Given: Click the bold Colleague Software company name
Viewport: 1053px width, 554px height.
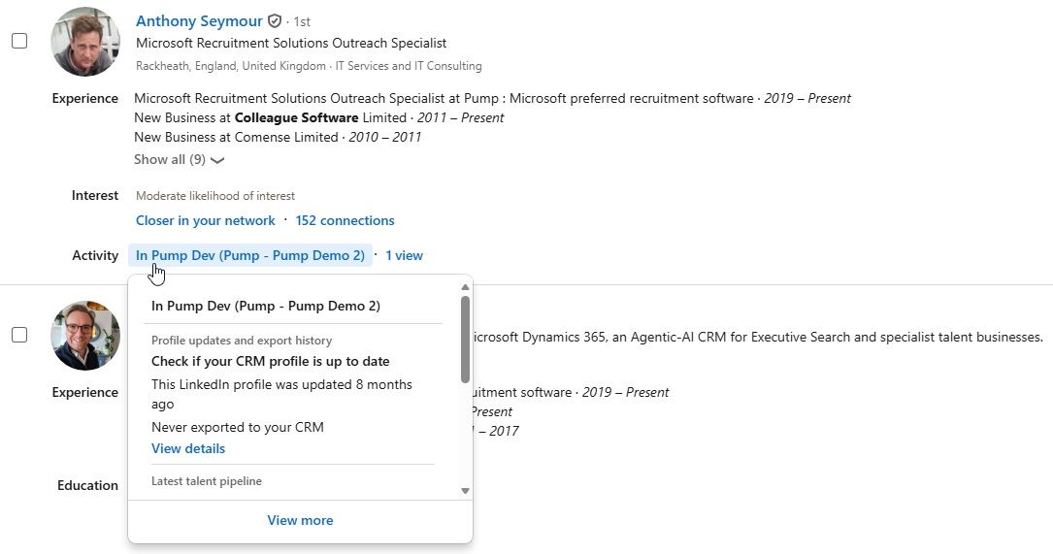Looking at the screenshot, I should pos(296,117).
